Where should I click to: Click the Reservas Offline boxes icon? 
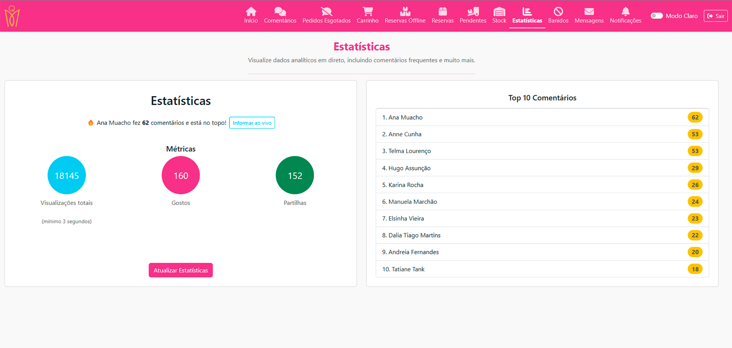tap(405, 12)
